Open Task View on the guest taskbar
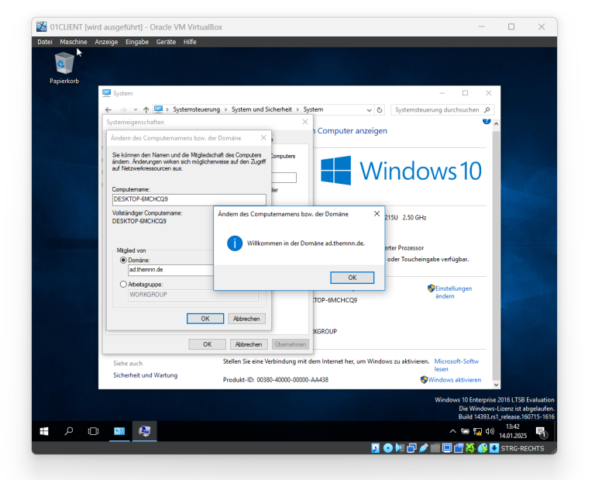595x480 pixels. [x=93, y=431]
